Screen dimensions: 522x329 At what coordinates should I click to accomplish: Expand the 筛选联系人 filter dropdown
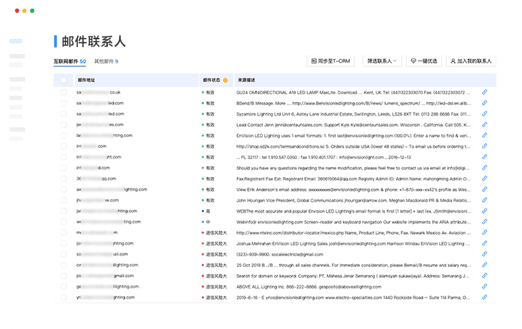click(x=383, y=61)
